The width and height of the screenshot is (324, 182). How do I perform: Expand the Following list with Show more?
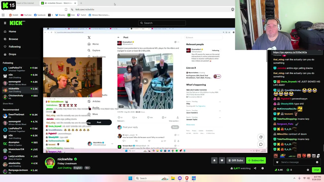pos(8,104)
